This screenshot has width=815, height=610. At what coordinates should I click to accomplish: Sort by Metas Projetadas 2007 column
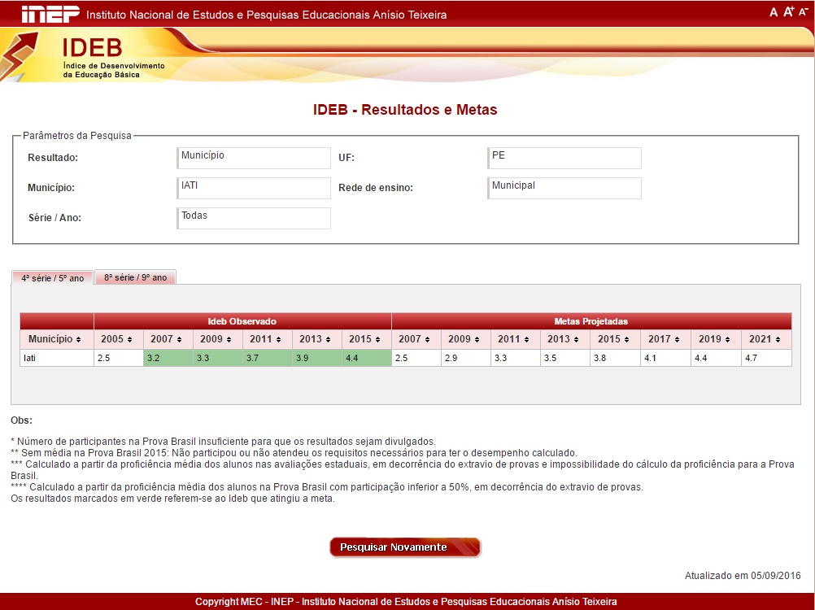(416, 339)
